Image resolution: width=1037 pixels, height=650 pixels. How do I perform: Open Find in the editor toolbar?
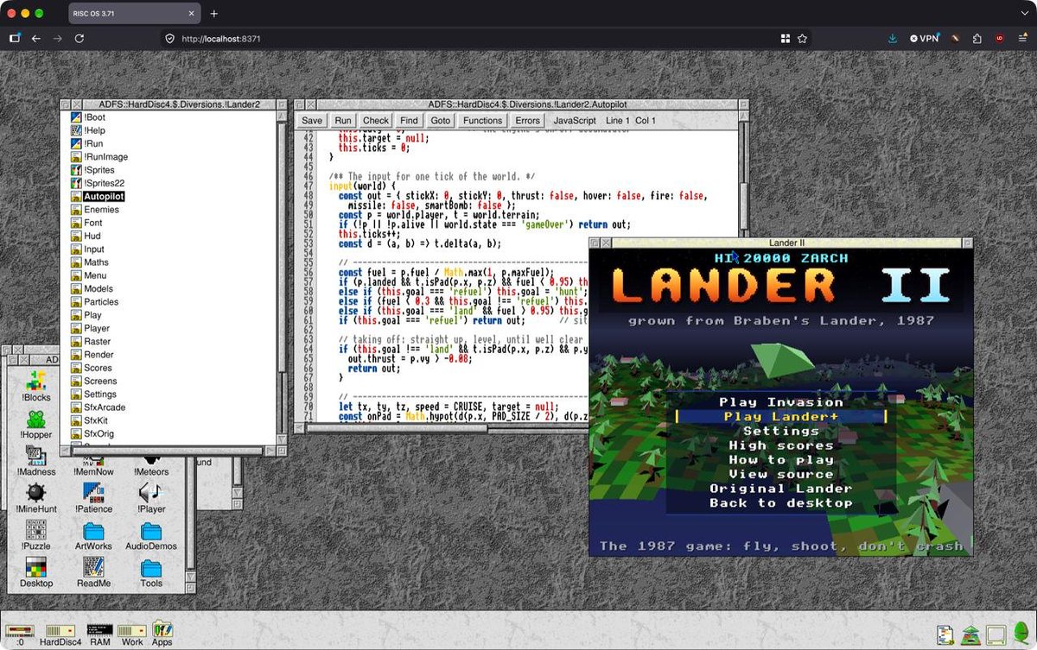[410, 121]
